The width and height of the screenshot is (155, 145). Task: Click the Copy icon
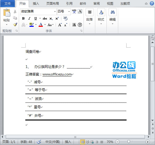click(15, 18)
